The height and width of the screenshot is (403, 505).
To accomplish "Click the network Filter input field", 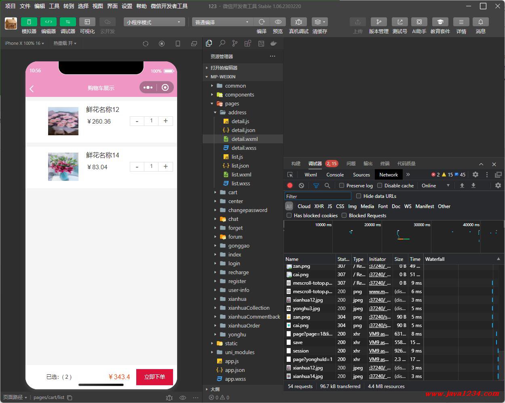I will coord(318,196).
